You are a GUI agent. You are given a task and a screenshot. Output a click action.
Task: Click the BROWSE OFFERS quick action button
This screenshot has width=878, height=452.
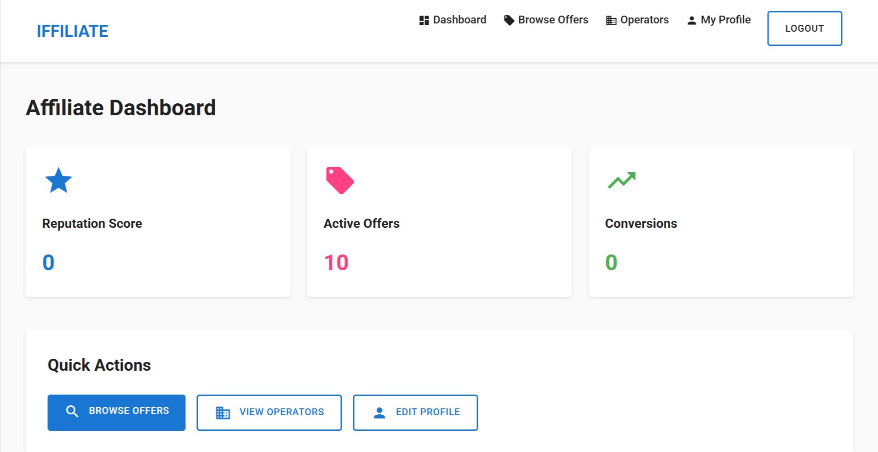116,412
